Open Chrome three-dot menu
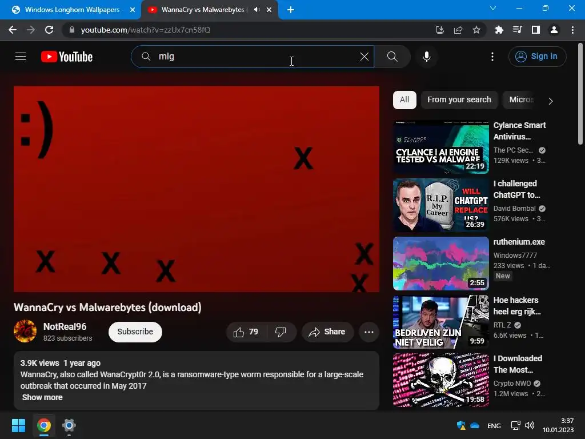Image resolution: width=585 pixels, height=439 pixels. click(572, 30)
